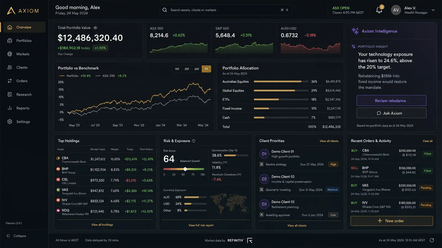Click the Axiom Intelligence sparkle icon
The image size is (442, 248).
(x=355, y=31)
